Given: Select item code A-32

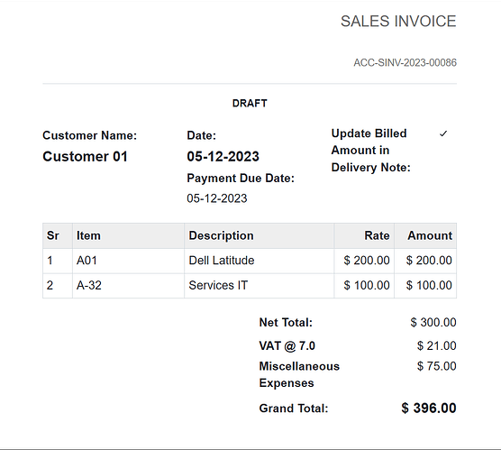Looking at the screenshot, I should 89,285.
